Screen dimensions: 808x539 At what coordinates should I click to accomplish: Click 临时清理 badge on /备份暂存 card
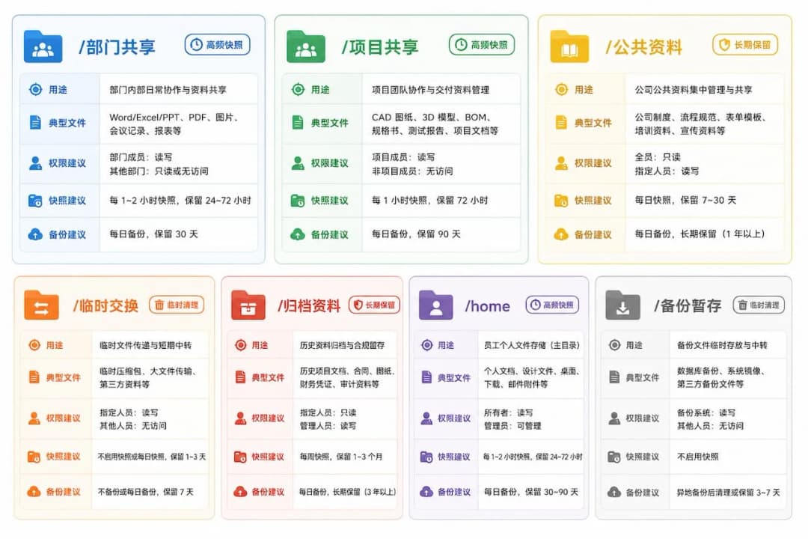point(759,305)
